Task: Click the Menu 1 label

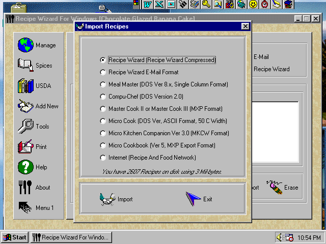Action: click(x=45, y=208)
